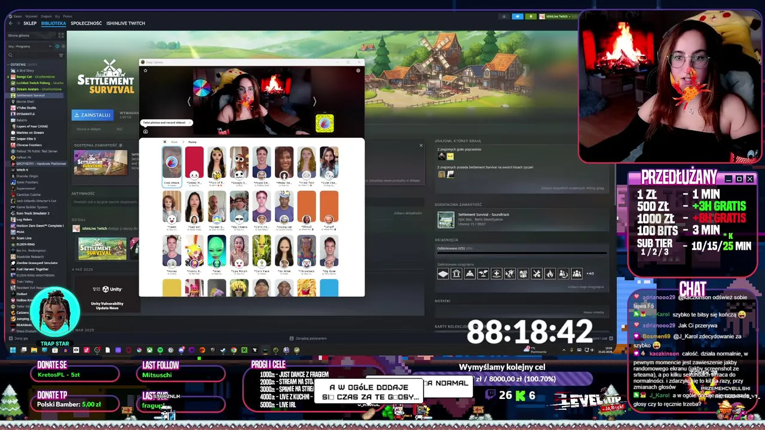Open the Settlement Survival DLC thumbnail

100,162
